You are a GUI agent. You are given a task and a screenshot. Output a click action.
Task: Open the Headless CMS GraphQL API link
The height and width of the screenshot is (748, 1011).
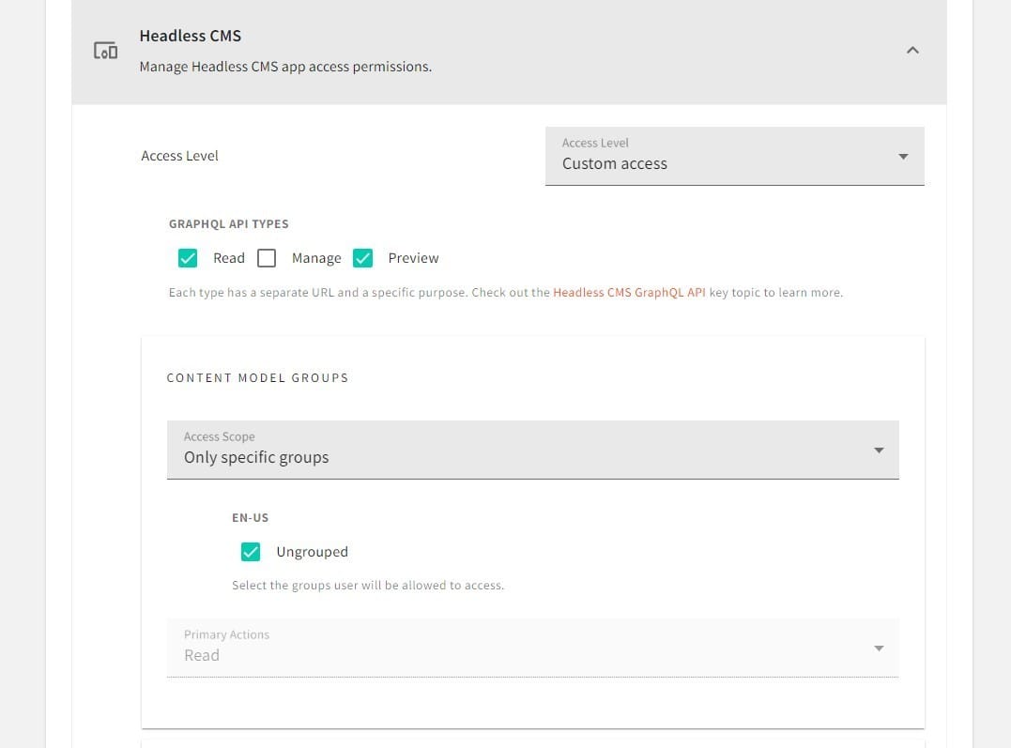click(629, 293)
